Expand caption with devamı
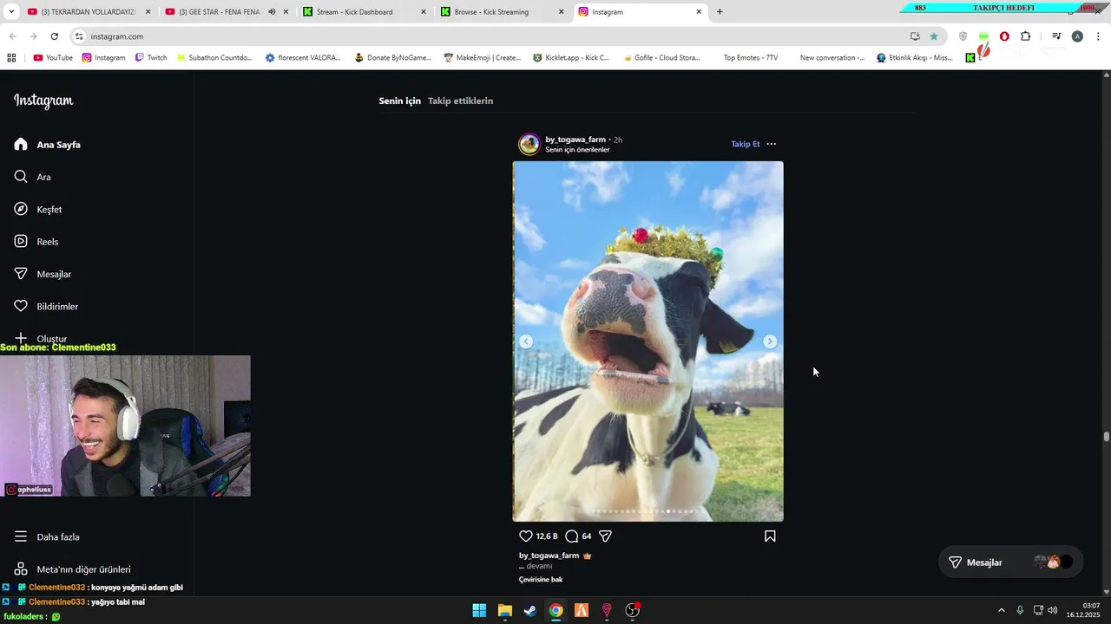Image resolution: width=1111 pixels, height=624 pixels. click(539, 566)
